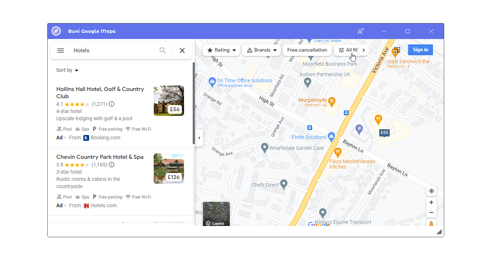Click 'Upscale lodging with golf & a pool'

tap(94, 118)
